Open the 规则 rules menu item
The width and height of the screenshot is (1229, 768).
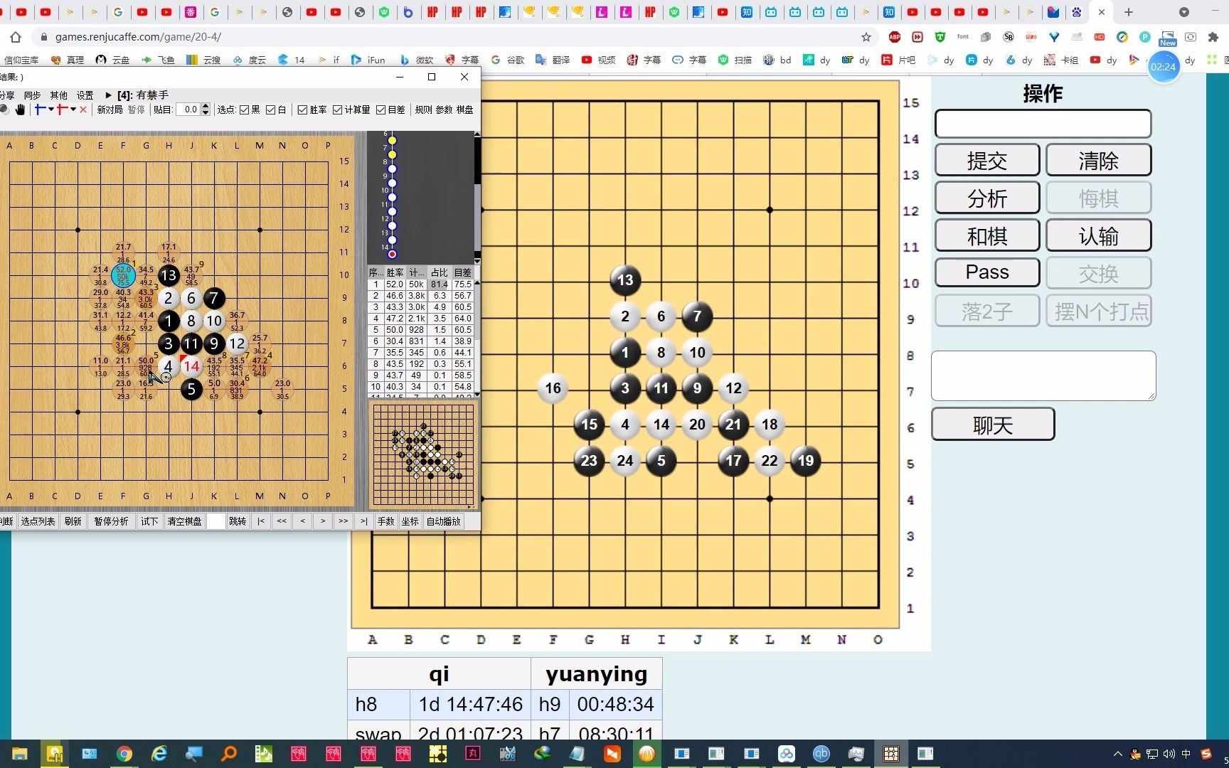coord(423,110)
